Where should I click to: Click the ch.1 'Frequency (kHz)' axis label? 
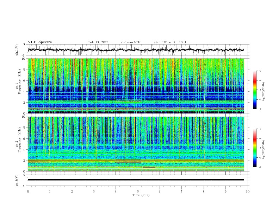coord(19,82)
